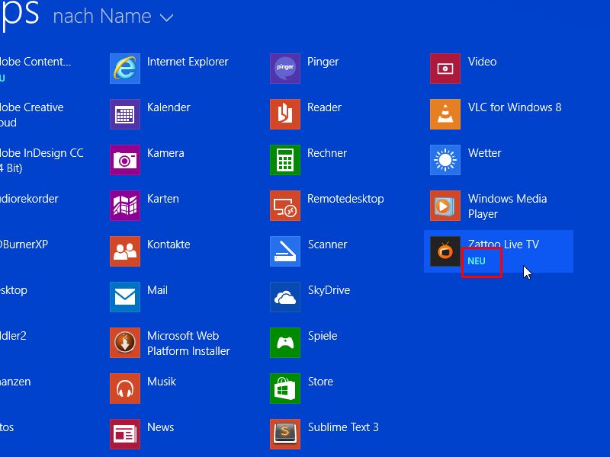
Task: Click the 'Wetter' text label
Action: tap(485, 153)
